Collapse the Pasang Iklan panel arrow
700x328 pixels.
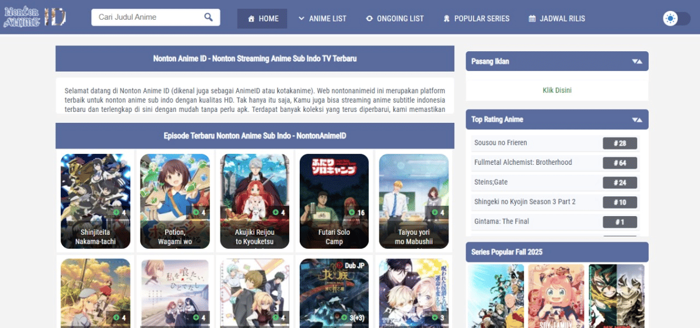[636, 61]
